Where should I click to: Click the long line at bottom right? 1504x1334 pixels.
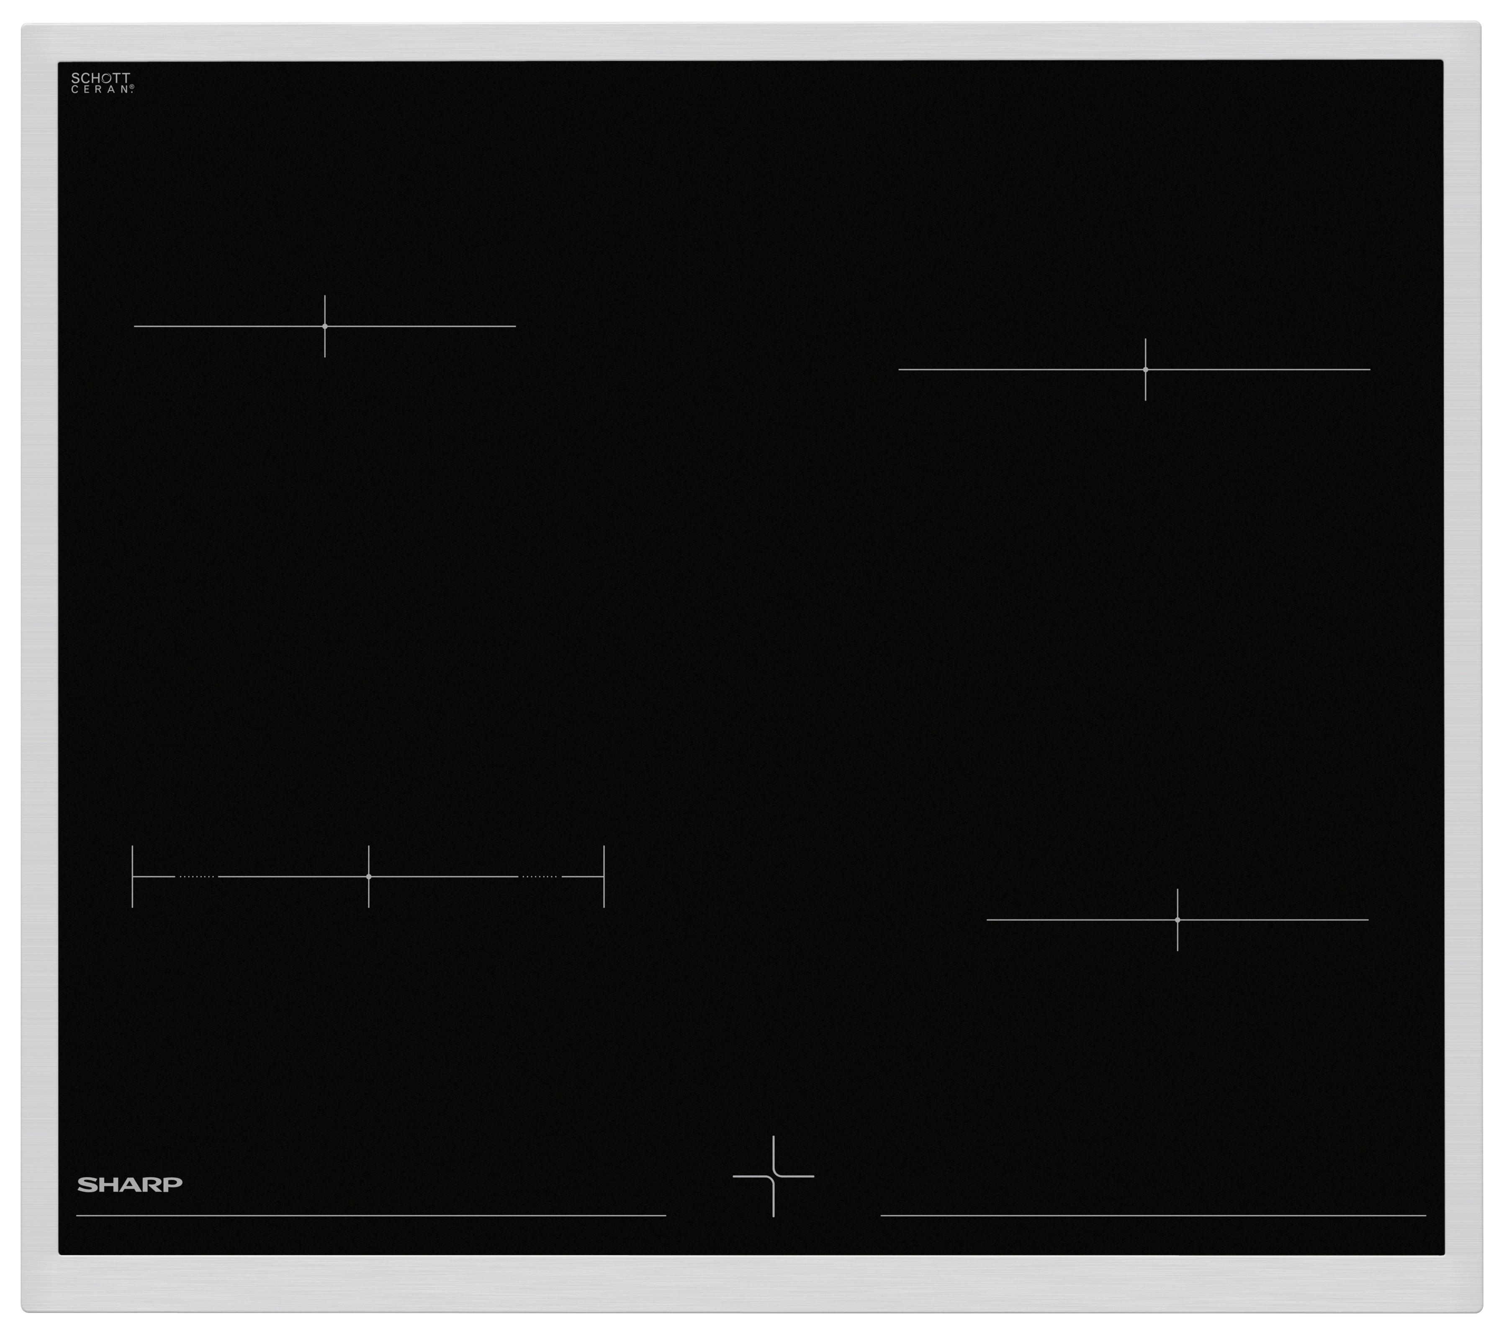[1153, 1215]
